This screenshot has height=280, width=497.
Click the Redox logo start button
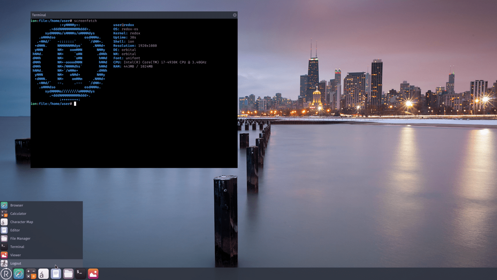coord(5,273)
